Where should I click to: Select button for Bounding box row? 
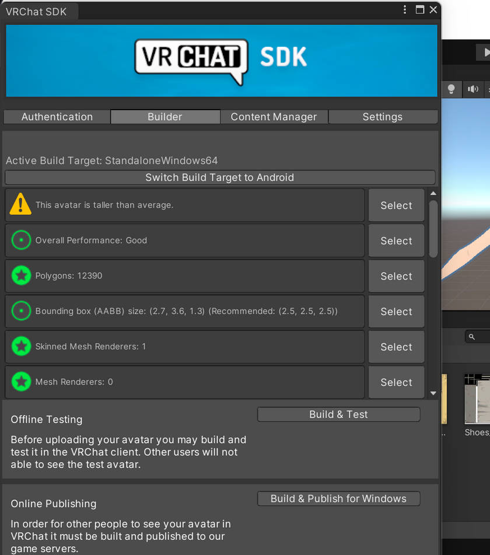pos(396,312)
